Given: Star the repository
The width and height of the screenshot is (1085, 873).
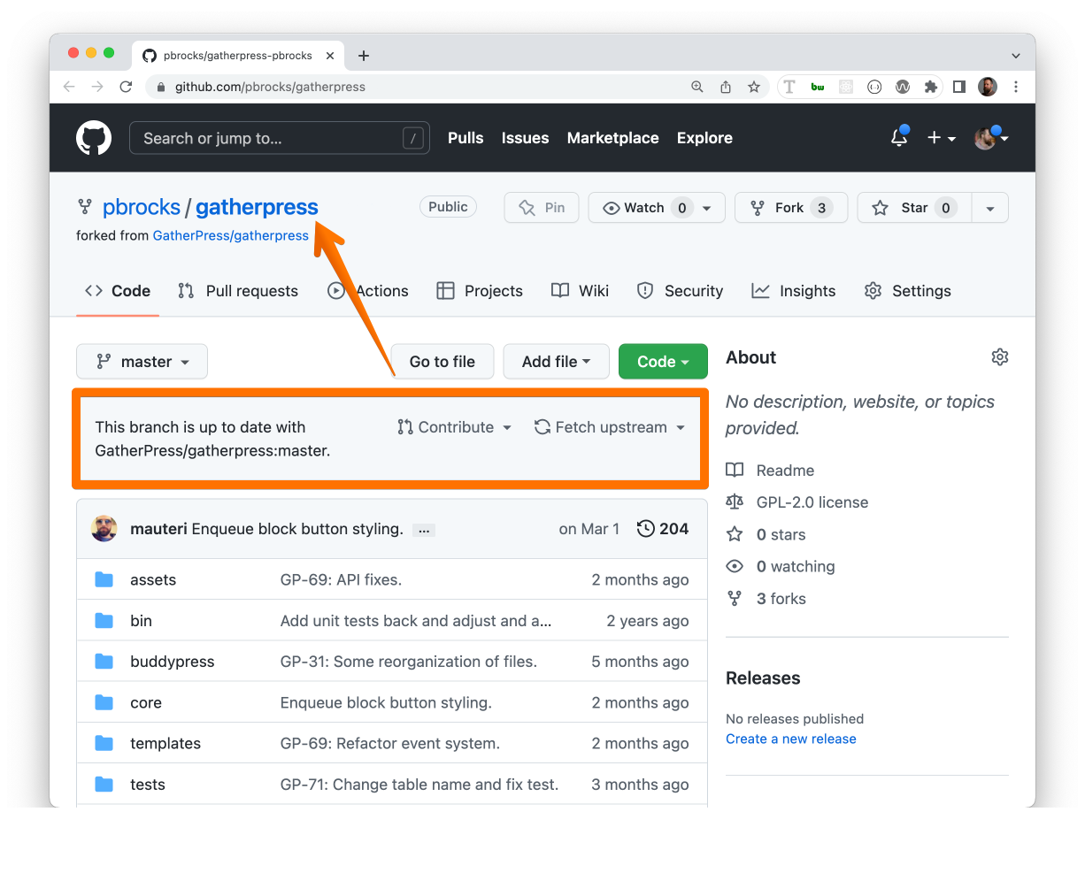Looking at the screenshot, I should coord(914,208).
